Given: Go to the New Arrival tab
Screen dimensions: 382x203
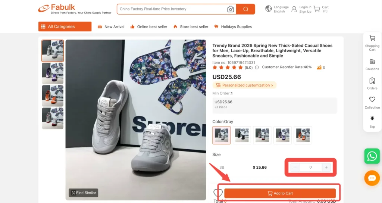Looking at the screenshot, I should pos(111,26).
